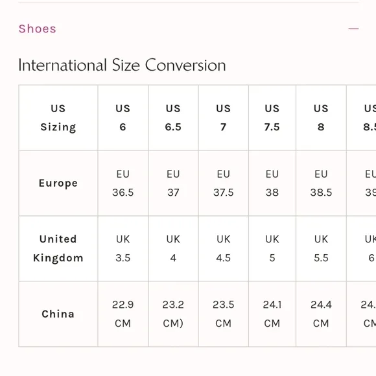Click the 23.2 CM) cell
Screen dimensions: 376x376
pyautogui.click(x=173, y=314)
